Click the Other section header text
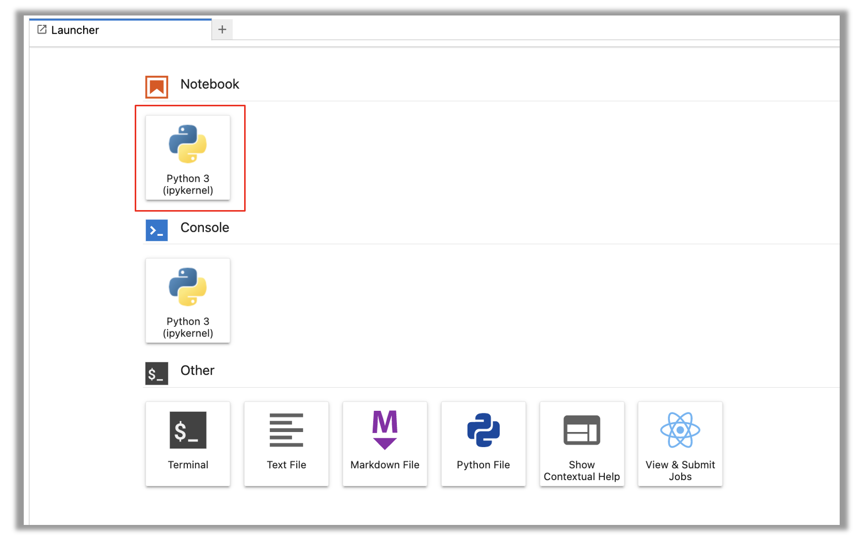Image resolution: width=866 pixels, height=543 pixels. [x=197, y=371]
